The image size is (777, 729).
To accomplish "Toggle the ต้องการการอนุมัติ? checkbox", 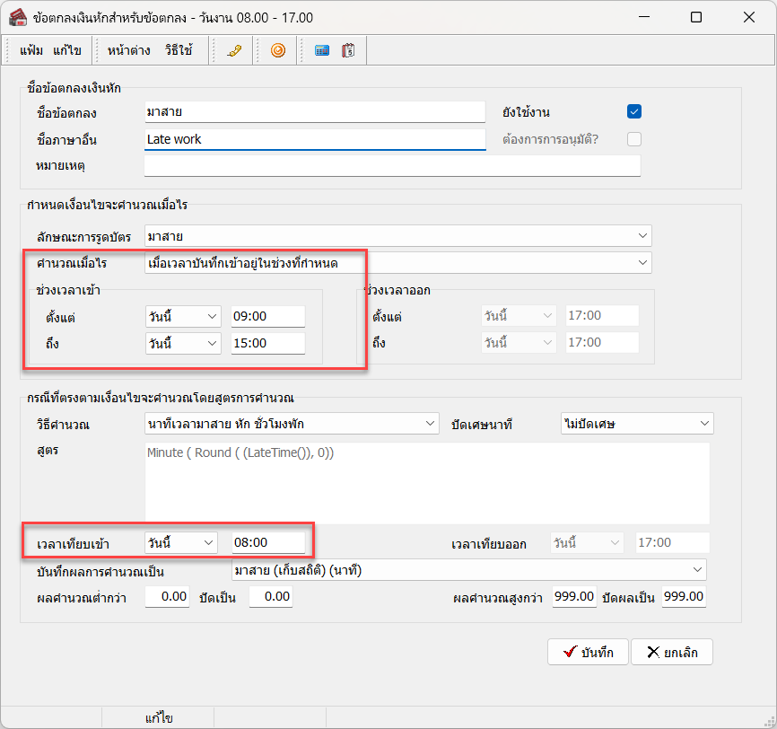I will pos(634,139).
